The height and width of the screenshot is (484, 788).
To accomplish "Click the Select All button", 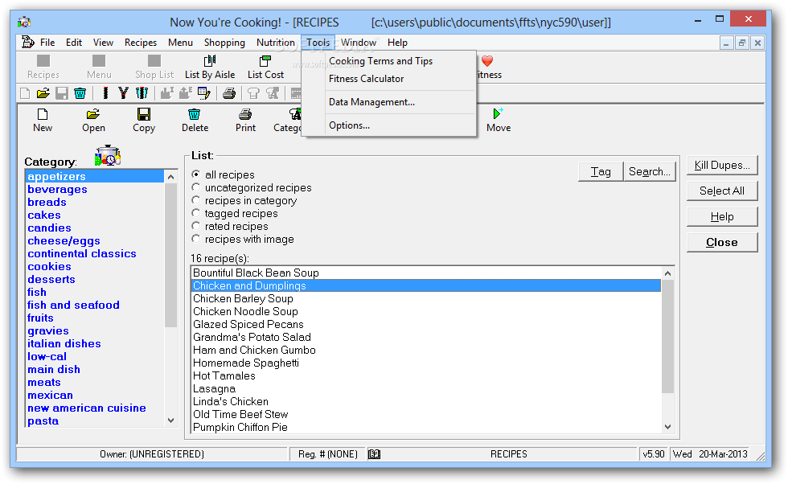I will click(x=722, y=191).
